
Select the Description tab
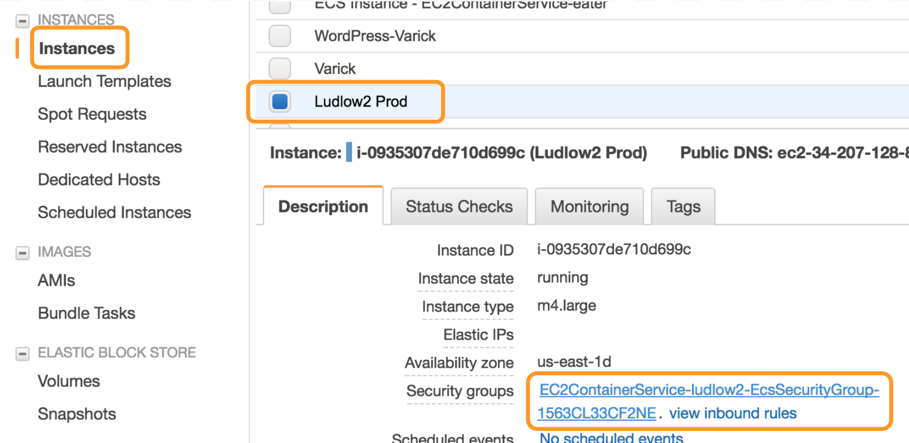pyautogui.click(x=323, y=207)
